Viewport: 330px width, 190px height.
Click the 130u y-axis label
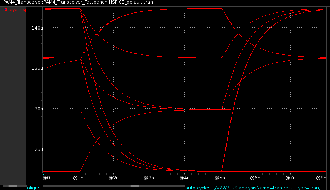37,109
